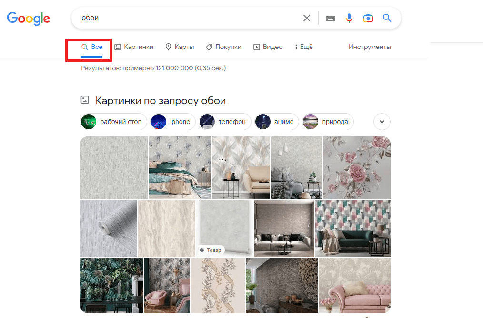
Task: Select the 'Все' tab
Action: (x=92, y=47)
